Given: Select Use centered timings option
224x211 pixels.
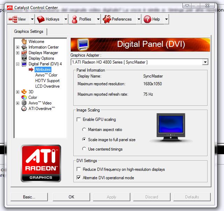Looking at the screenshot, I should coord(84,149).
